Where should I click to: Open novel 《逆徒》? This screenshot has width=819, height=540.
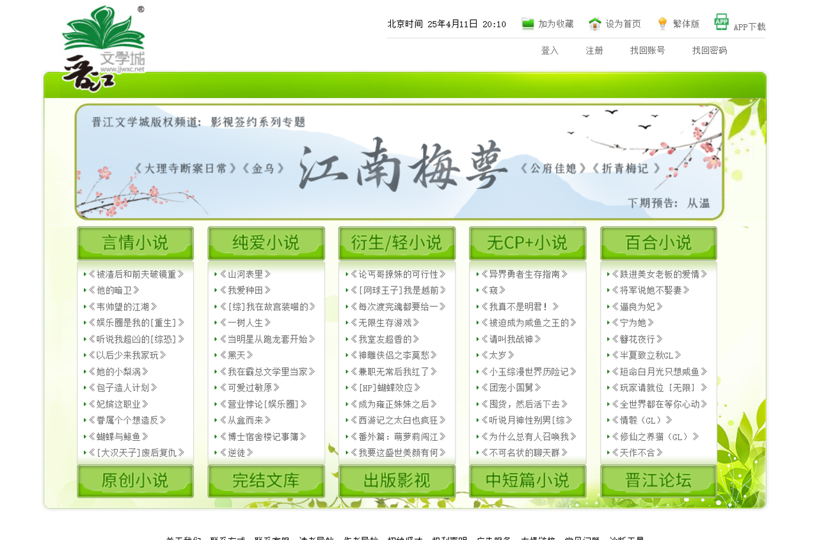[236, 453]
